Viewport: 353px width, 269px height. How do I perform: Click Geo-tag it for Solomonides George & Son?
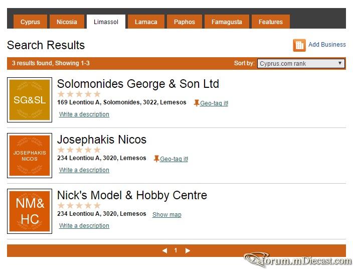214,103
